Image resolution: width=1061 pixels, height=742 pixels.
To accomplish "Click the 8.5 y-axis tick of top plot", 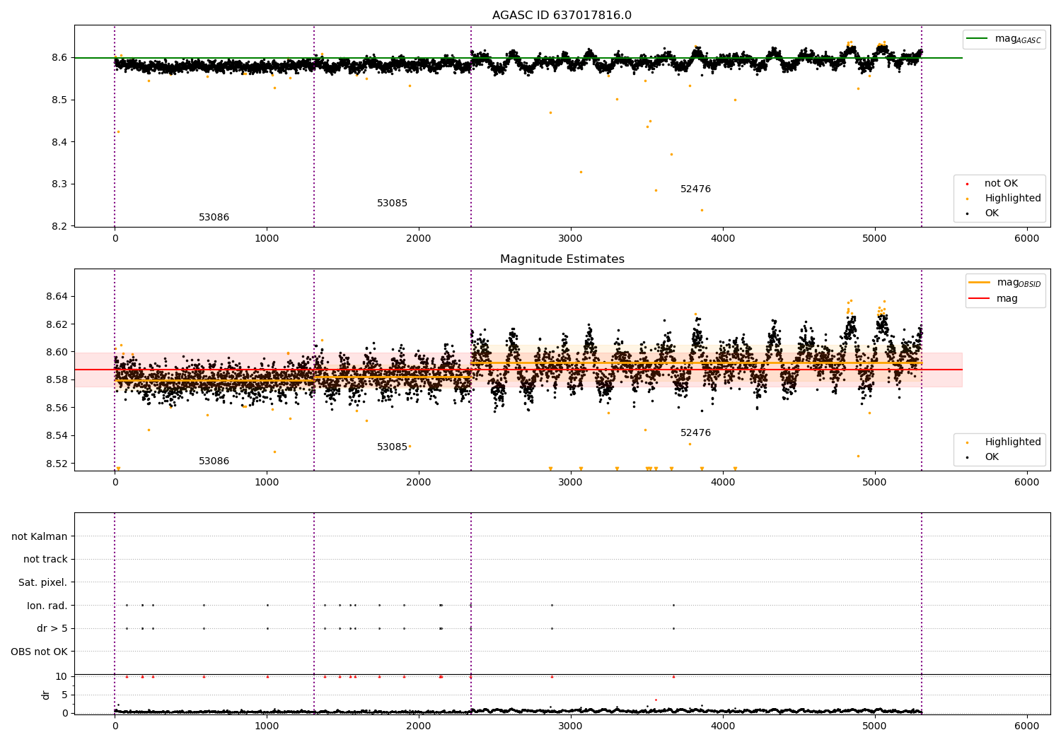I will pyautogui.click(x=61, y=100).
